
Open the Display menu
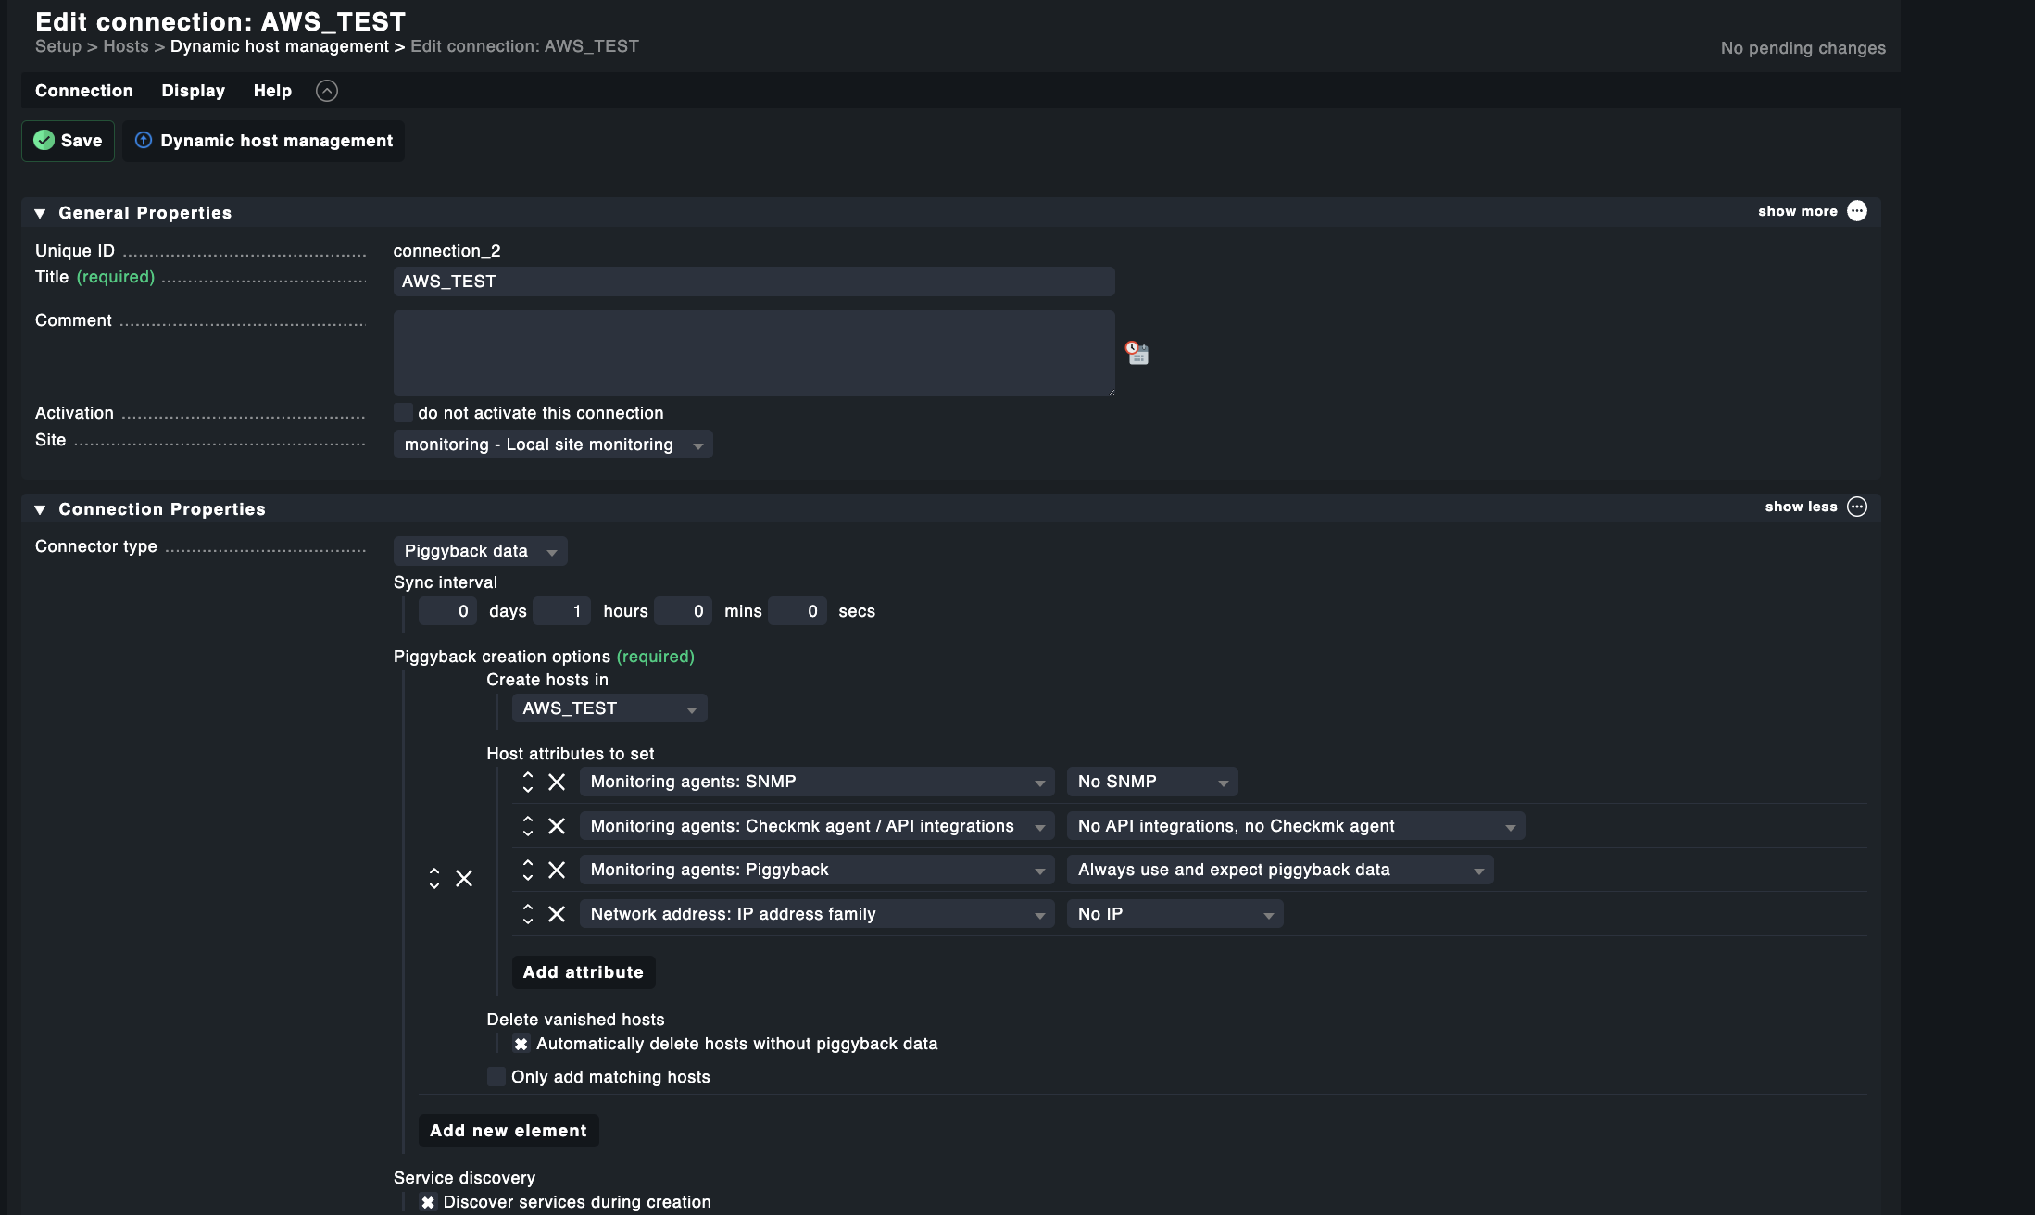click(x=193, y=91)
